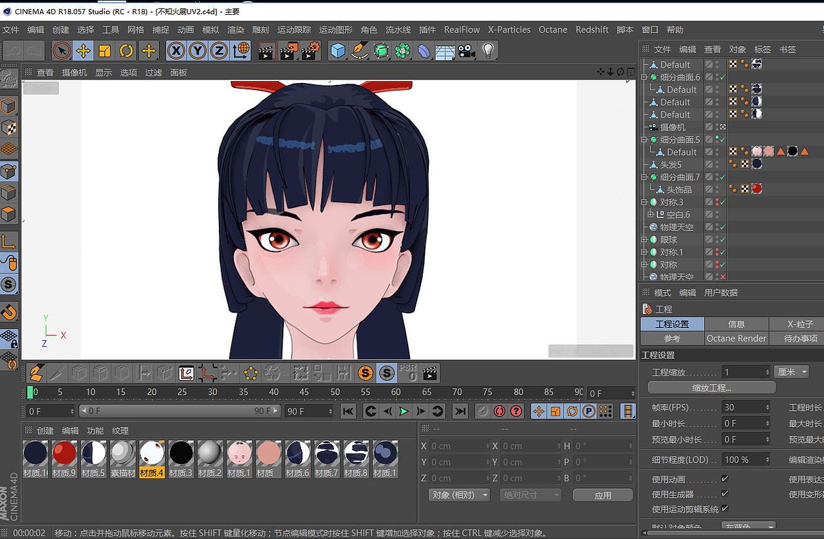Click the camera creation icon in the toolbar
824x539 pixels.
[x=466, y=50]
